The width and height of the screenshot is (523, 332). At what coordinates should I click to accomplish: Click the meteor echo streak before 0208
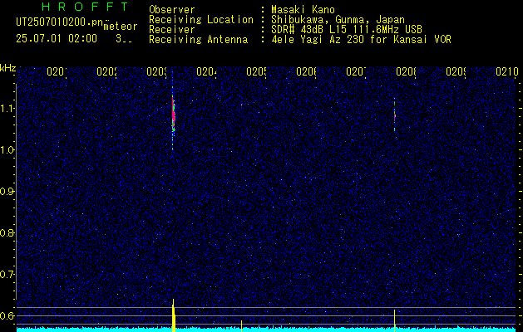pos(395,115)
